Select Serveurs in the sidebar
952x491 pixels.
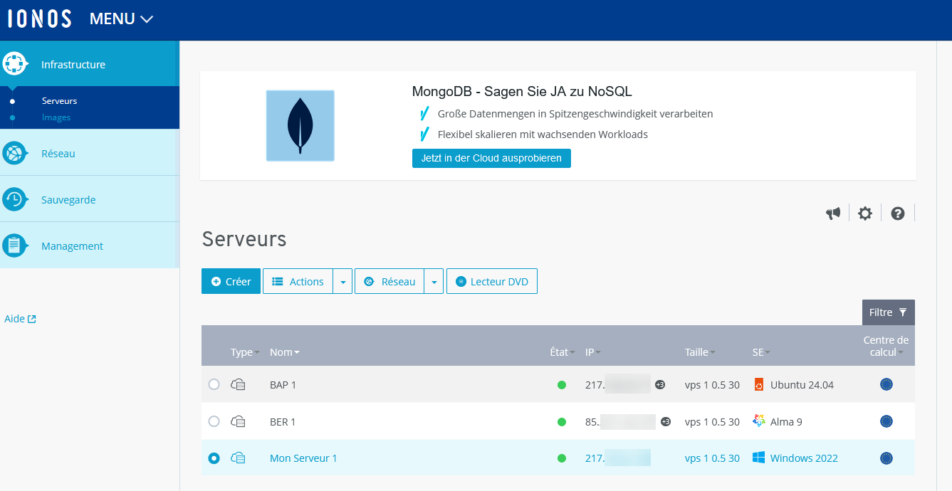tap(59, 101)
